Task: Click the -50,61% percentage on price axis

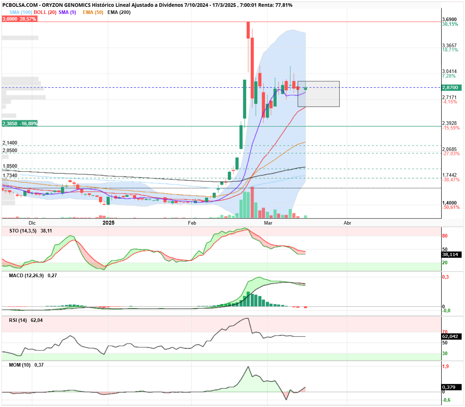Action: (x=451, y=207)
